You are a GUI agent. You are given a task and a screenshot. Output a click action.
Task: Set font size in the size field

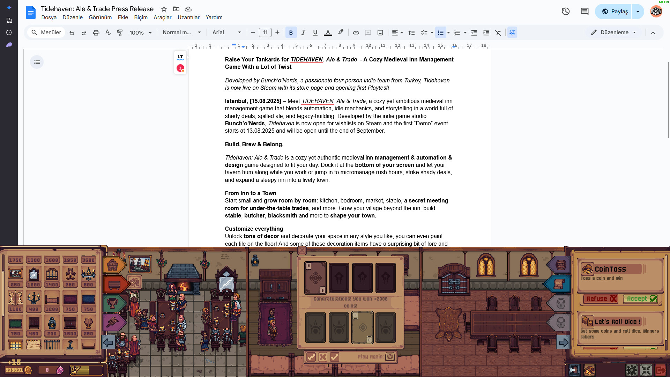click(x=265, y=32)
